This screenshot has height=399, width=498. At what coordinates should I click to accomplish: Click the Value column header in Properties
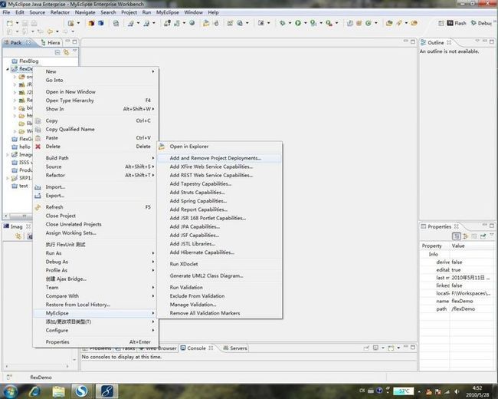click(472, 246)
